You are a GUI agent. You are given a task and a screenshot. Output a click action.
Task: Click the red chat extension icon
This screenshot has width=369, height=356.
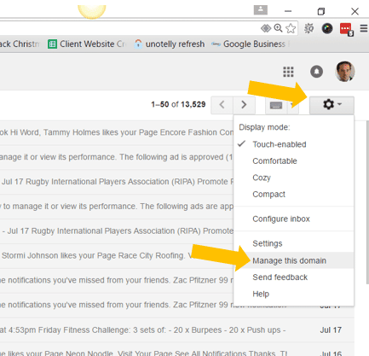point(346,29)
